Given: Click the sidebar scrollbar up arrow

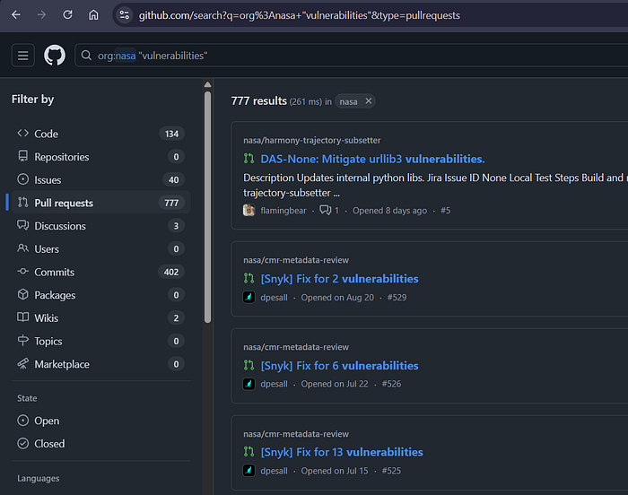Looking at the screenshot, I should coord(207,84).
